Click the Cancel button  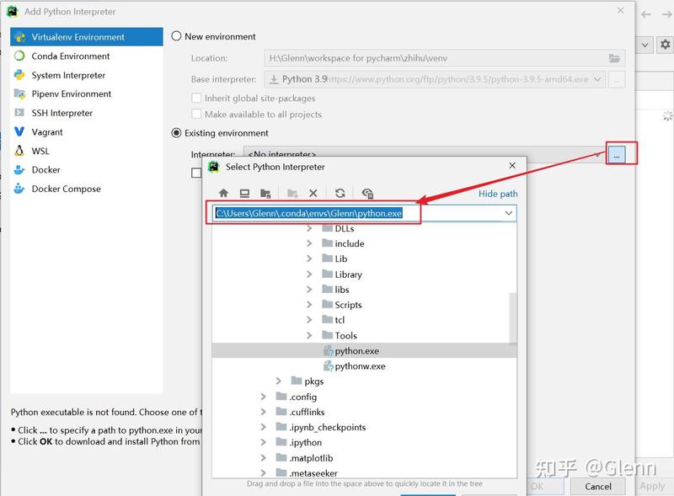coord(598,486)
